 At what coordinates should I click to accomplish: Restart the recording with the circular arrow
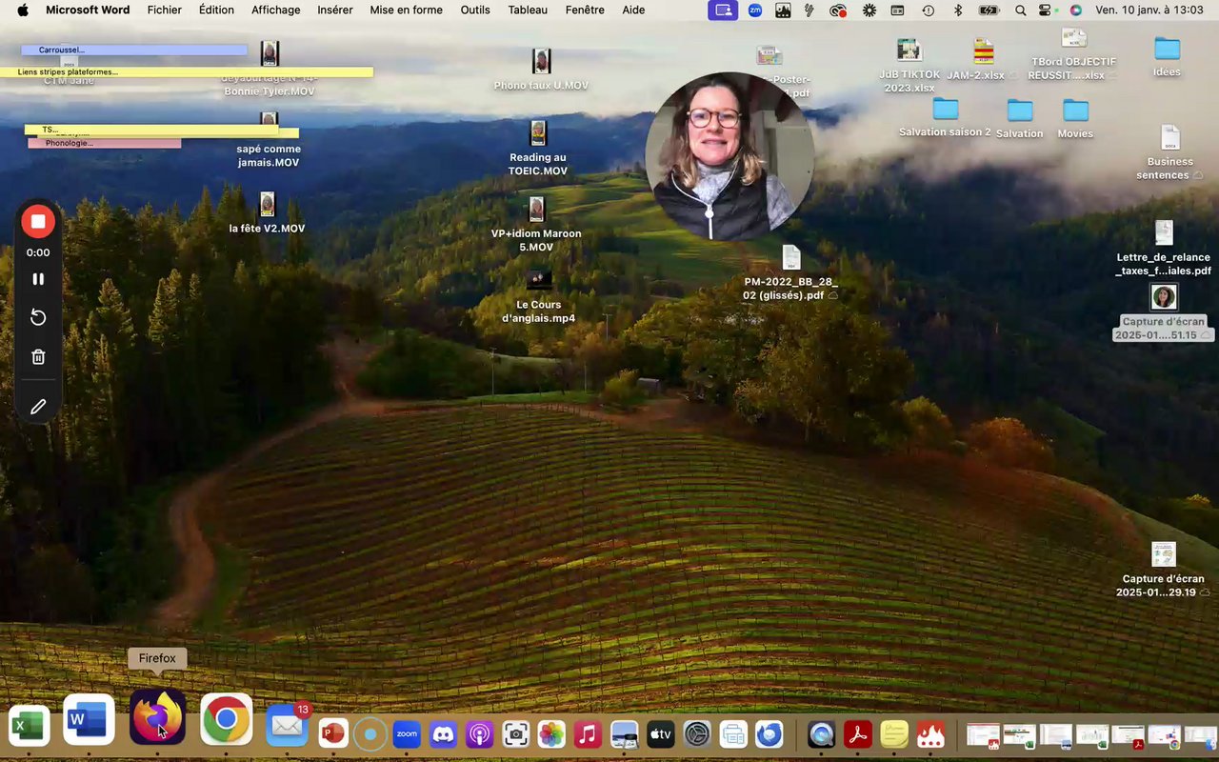pos(38,318)
